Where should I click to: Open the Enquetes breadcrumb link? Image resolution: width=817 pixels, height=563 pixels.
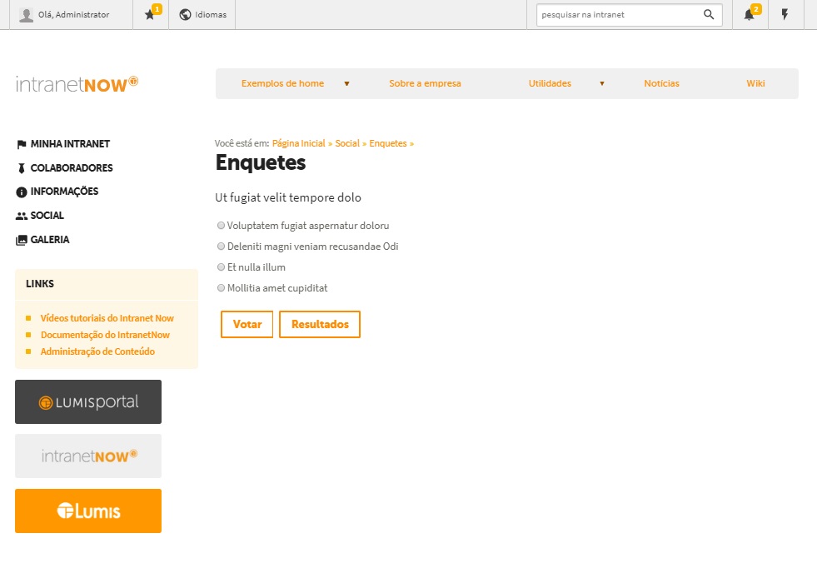click(x=387, y=143)
